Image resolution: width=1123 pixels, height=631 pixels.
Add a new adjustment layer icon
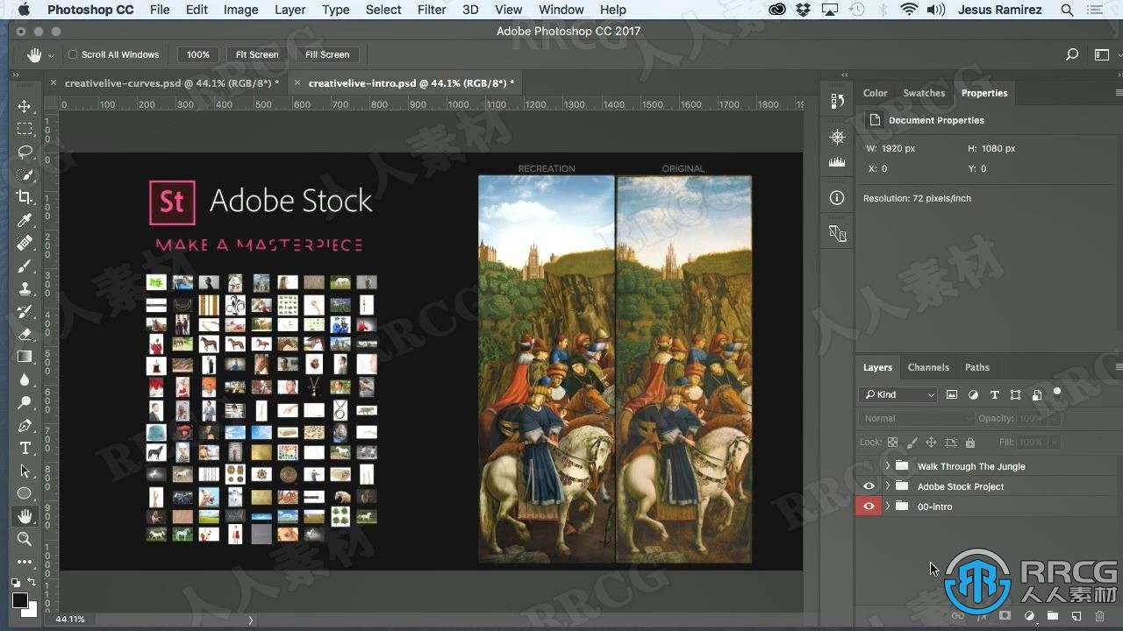[x=1029, y=617]
